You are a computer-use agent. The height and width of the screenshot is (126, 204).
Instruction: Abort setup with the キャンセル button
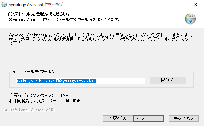183,118
